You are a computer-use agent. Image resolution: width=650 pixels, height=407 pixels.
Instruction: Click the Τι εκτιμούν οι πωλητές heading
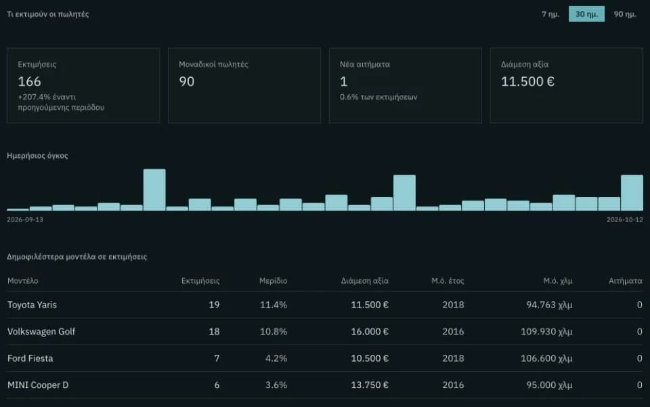pos(47,14)
